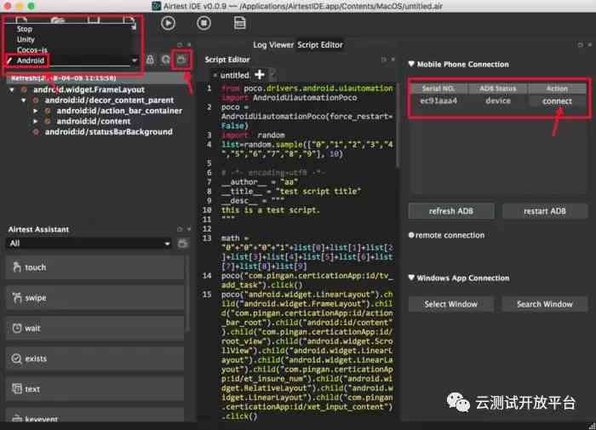Expand android:id/action_bar_container node

coord(36,111)
